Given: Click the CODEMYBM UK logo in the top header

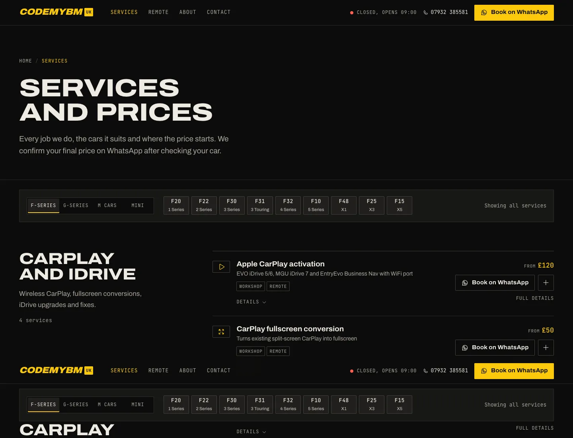Looking at the screenshot, I should click(x=57, y=12).
